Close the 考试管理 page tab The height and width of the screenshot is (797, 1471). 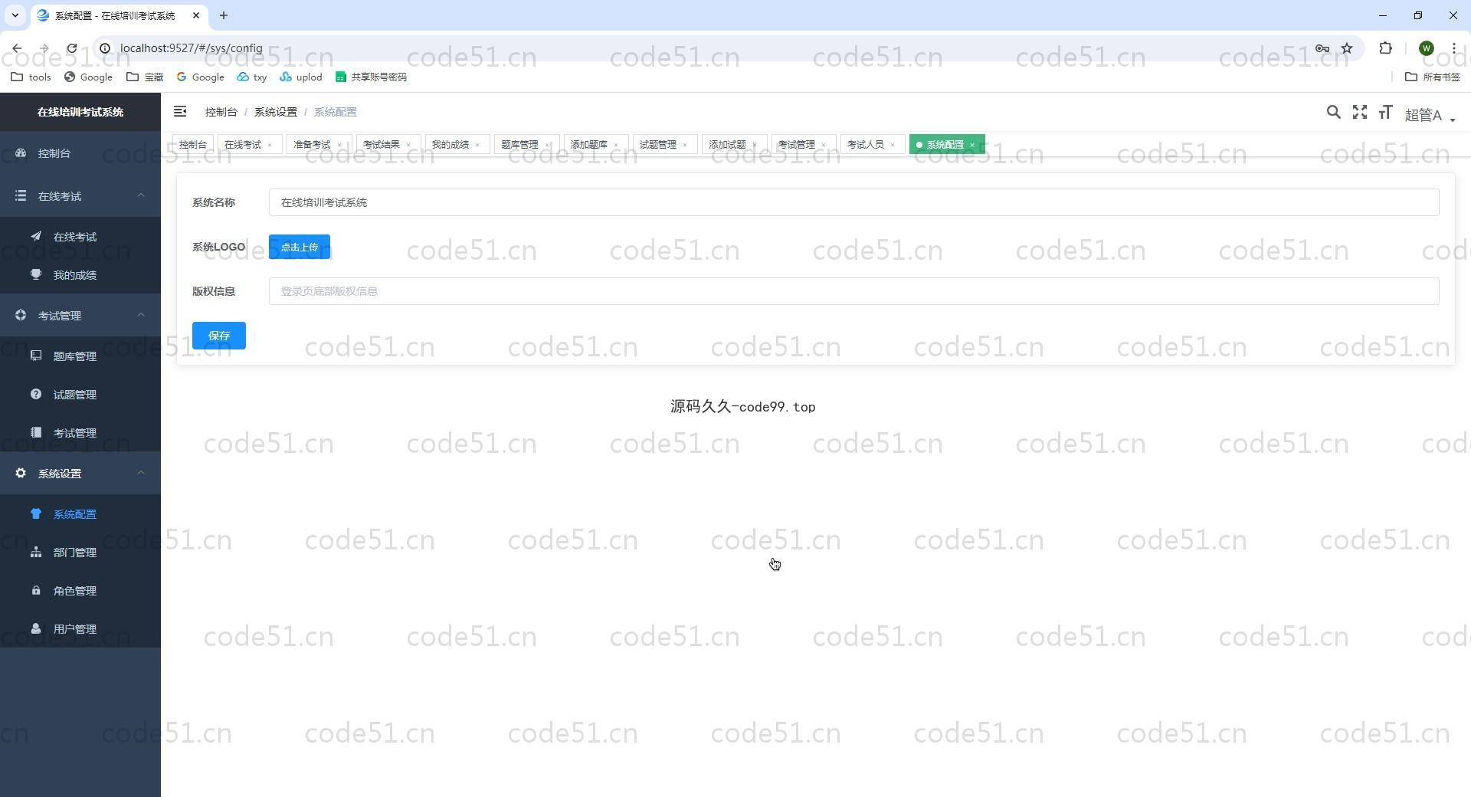coord(824,145)
